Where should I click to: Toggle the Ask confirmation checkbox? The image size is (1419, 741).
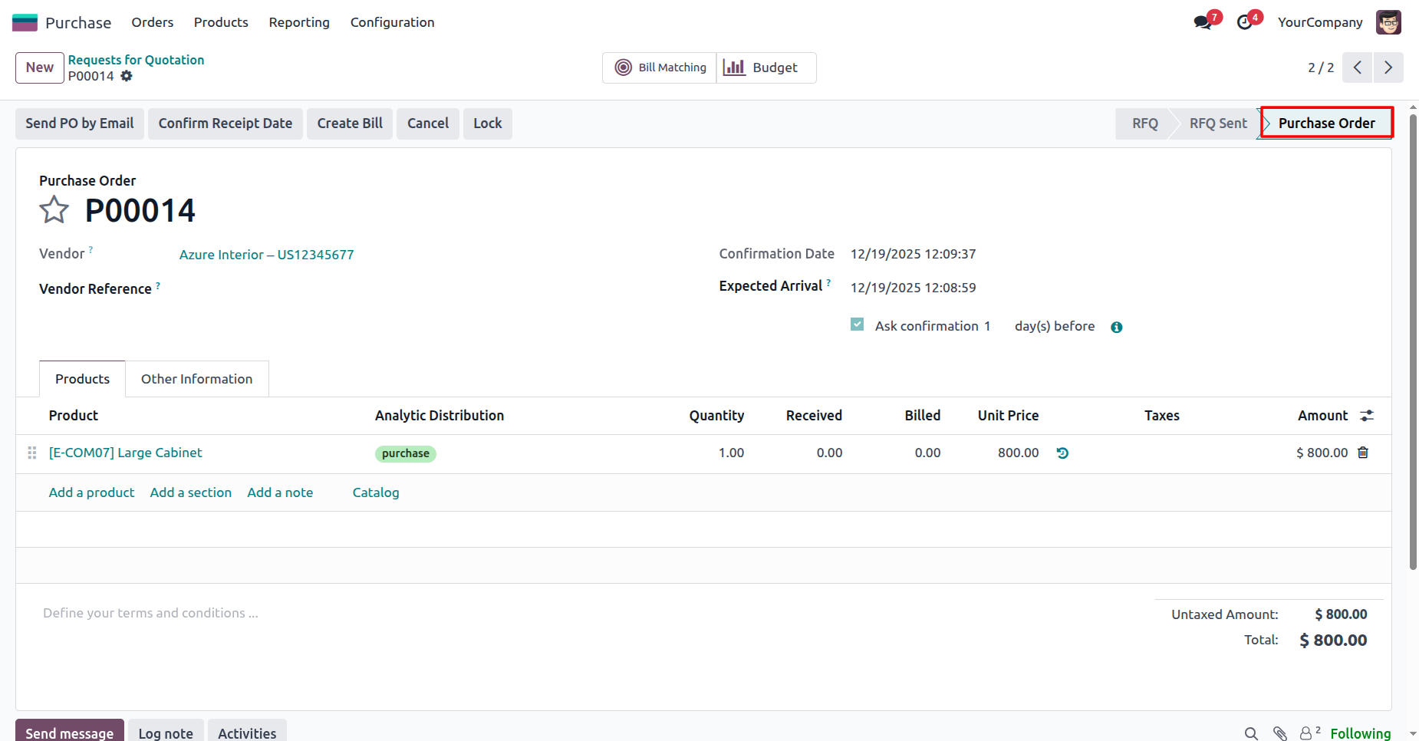click(x=858, y=325)
